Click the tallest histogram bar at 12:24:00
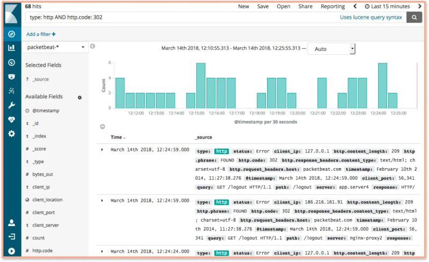Image resolution: width=429 pixels, height=262 pixels. tap(382, 85)
